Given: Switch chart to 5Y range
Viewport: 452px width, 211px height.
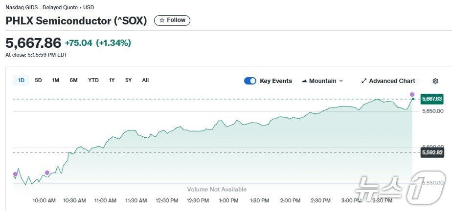Looking at the screenshot, I should point(128,80).
